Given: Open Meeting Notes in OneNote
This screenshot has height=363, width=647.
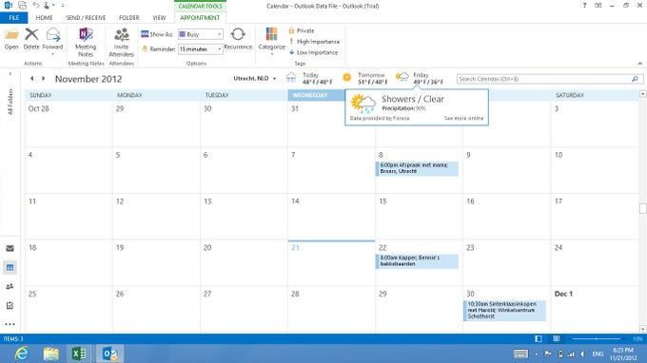Looking at the screenshot, I should [x=86, y=42].
